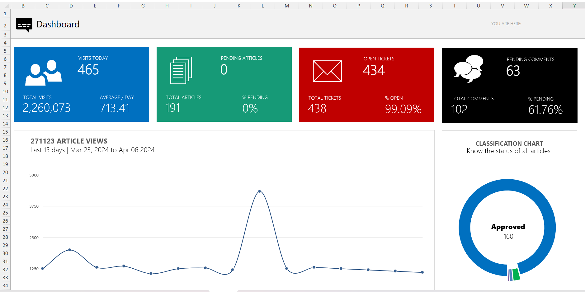Screen dimensions: 585x292
Task: Click the Select All corner of the sheet
Action: pyautogui.click(x=5, y=6)
